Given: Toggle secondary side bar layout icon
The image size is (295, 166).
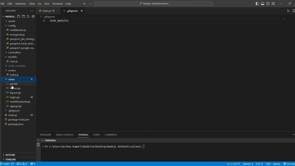Looking at the screenshot, I should [x=268, y=4].
